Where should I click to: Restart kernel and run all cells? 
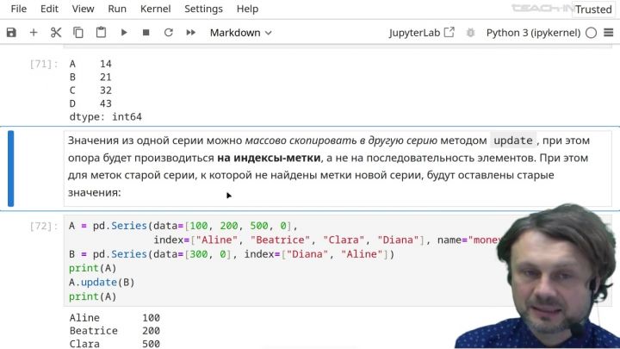pos(190,33)
